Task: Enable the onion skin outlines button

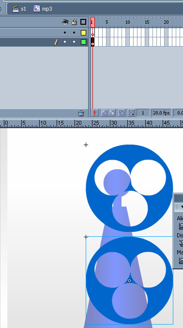Action: tap(112, 113)
